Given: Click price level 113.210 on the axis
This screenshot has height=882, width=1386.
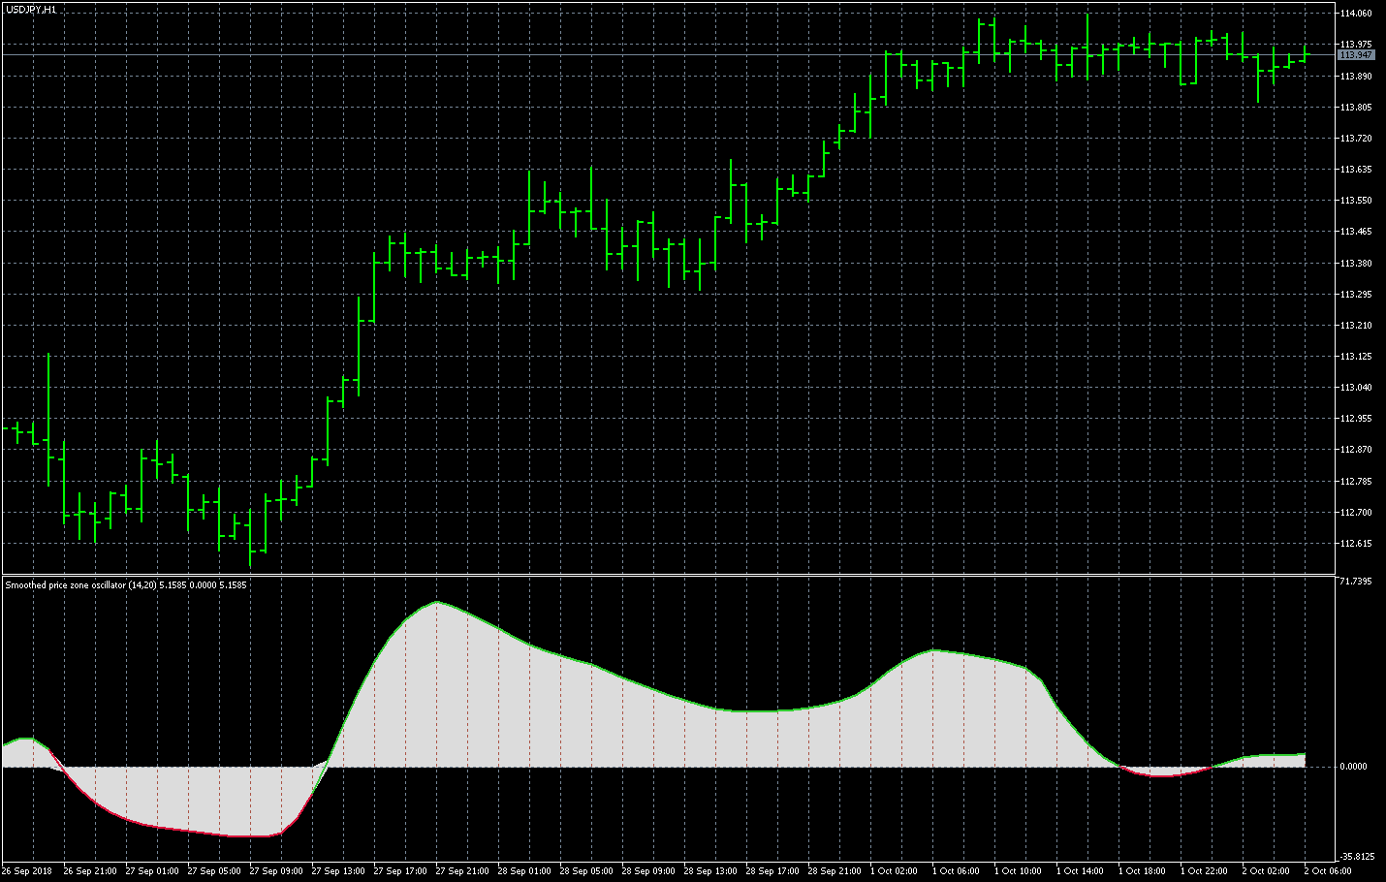Looking at the screenshot, I should [x=1356, y=326].
